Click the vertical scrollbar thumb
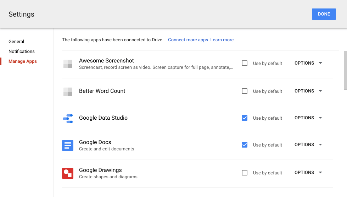This screenshot has width=347, height=197. 345,70
